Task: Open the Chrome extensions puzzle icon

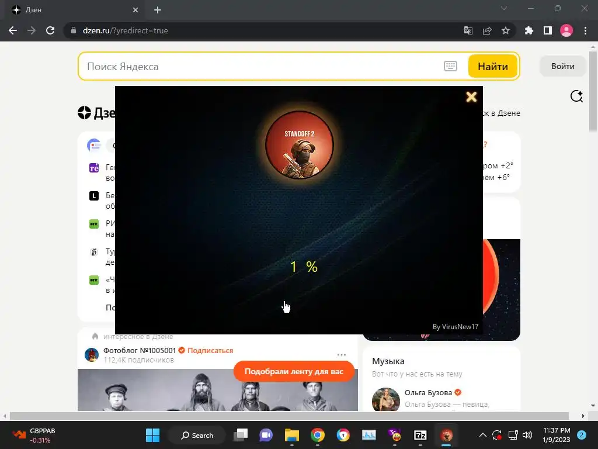Action: pos(529,30)
